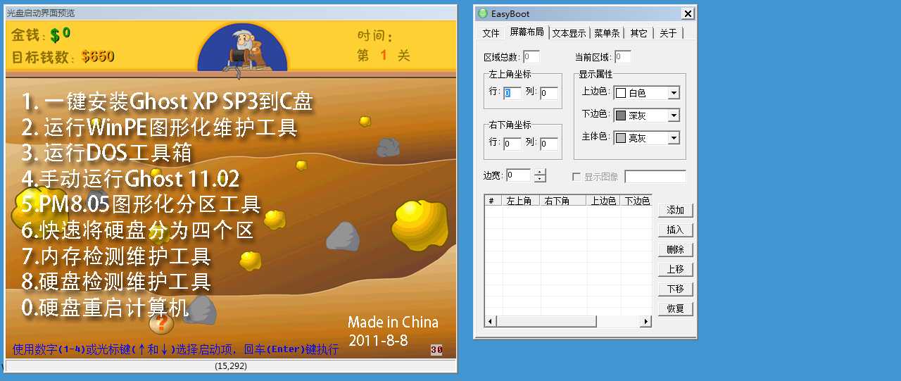Select menu item 4. 手动运行Ghost 11.02
The height and width of the screenshot is (381, 901).
click(131, 178)
